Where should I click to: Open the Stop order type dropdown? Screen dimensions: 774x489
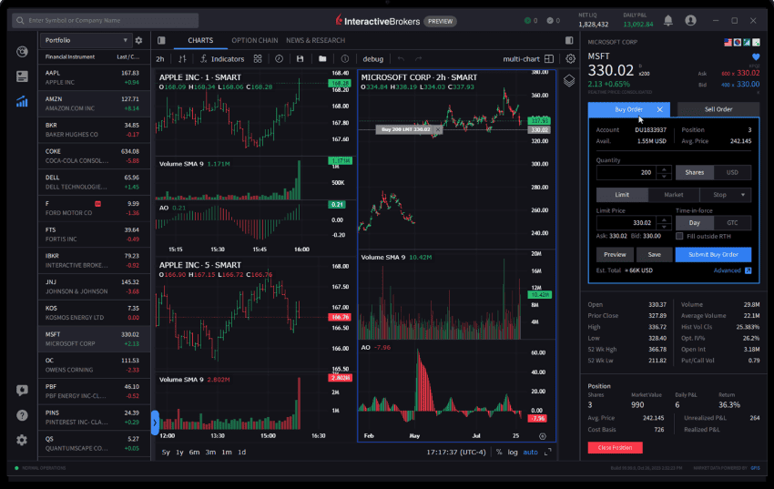pyautogui.click(x=725, y=194)
